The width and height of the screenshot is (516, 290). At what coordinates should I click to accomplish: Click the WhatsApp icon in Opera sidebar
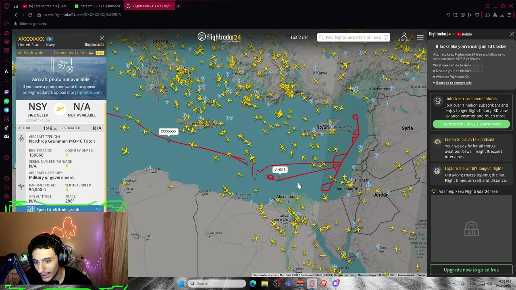(x=6, y=101)
